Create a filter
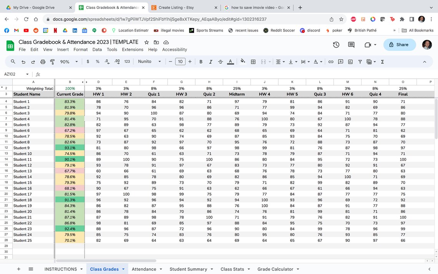This screenshot has width=438, height=274. pos(360,61)
